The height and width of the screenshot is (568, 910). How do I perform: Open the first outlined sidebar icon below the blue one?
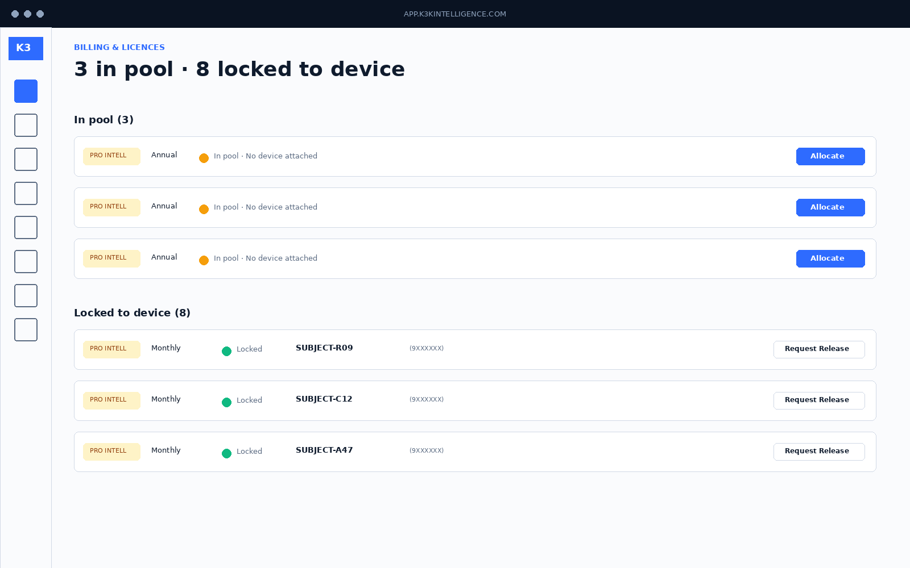tap(26, 125)
